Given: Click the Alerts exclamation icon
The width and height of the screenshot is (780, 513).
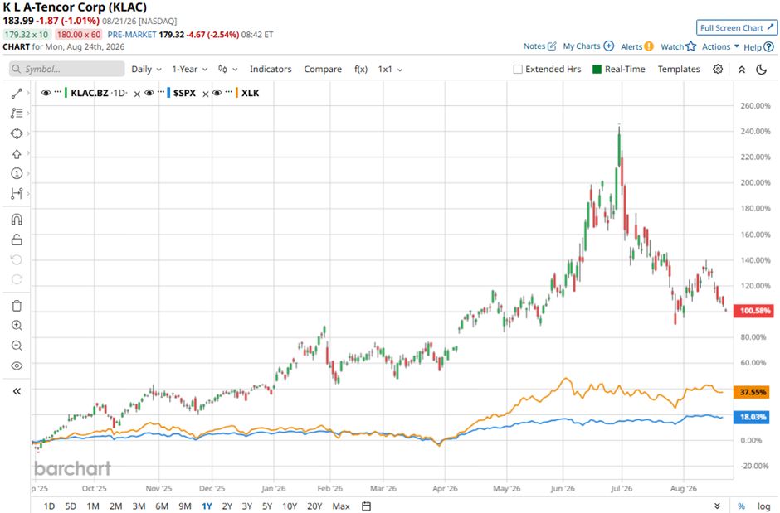Looking at the screenshot, I should (x=649, y=46).
